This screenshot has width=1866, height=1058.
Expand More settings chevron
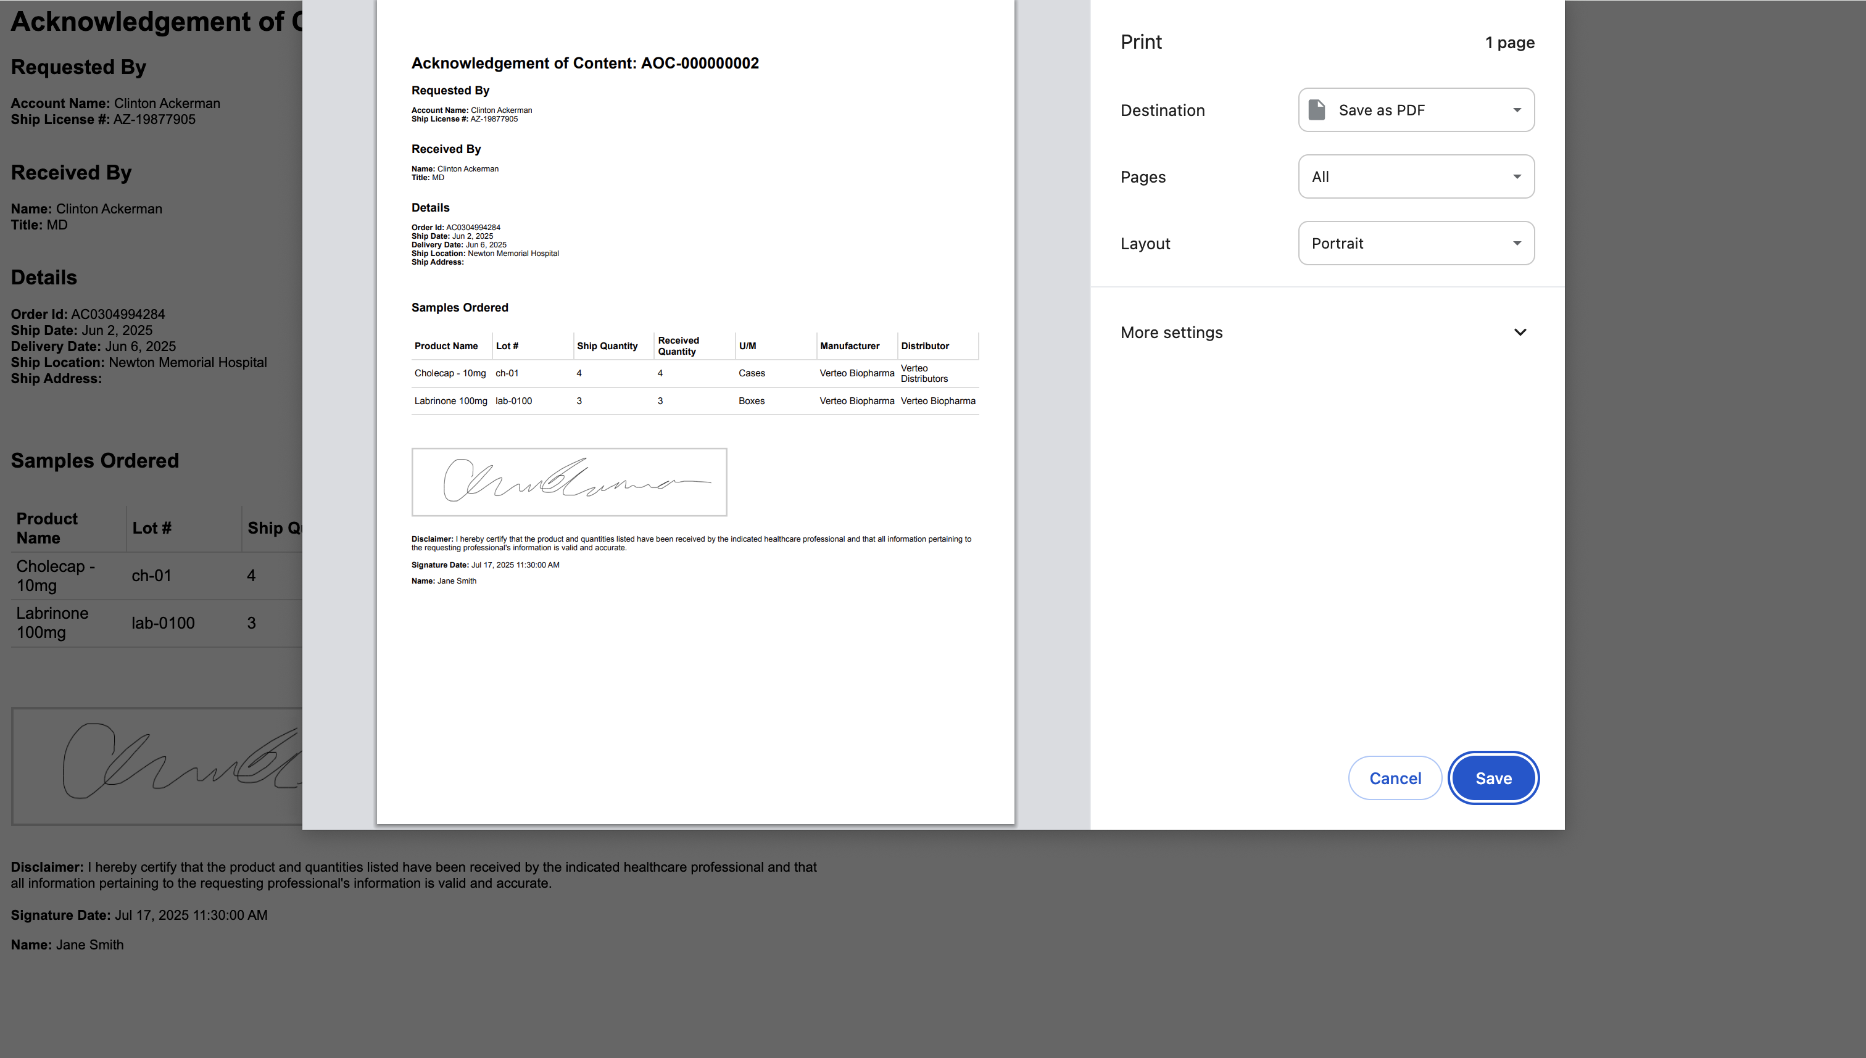(1519, 332)
